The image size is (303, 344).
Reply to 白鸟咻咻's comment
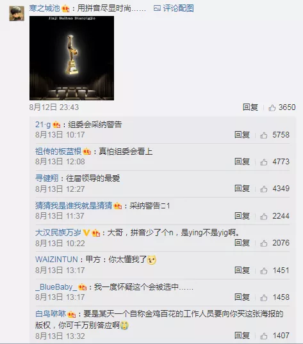[x=242, y=336]
